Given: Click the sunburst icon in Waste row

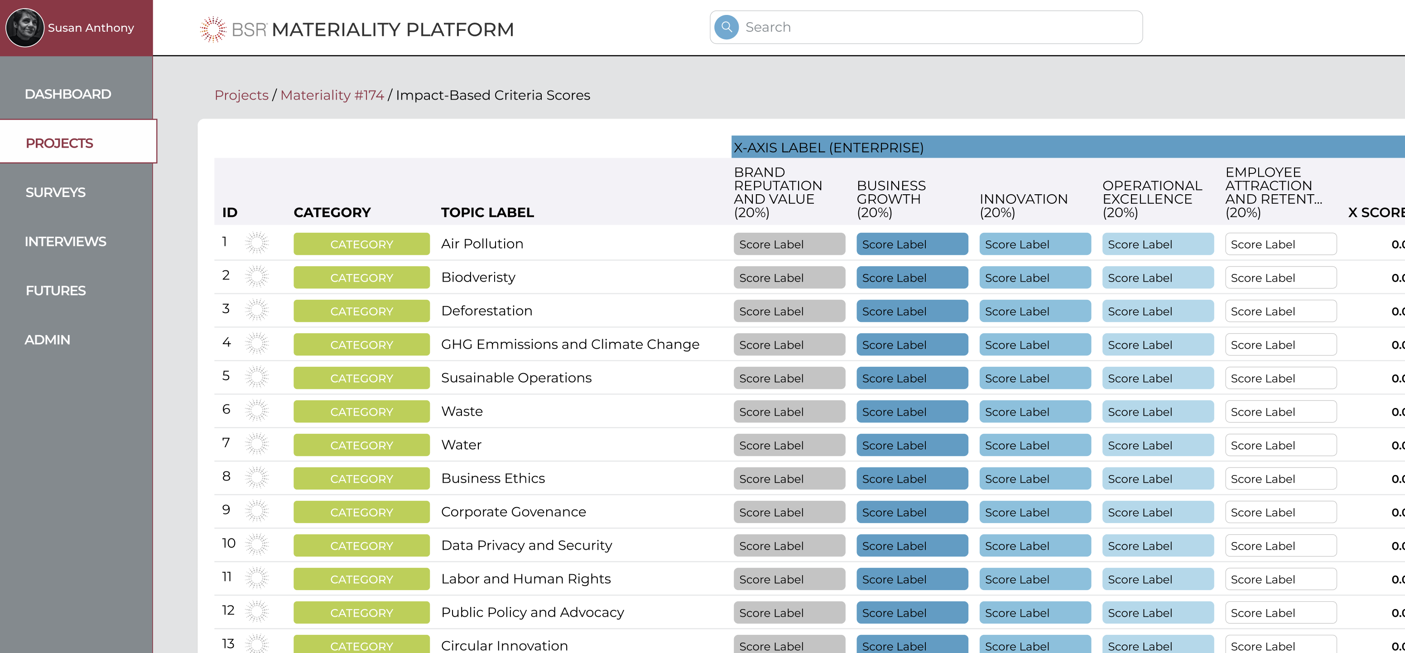Looking at the screenshot, I should click(256, 411).
